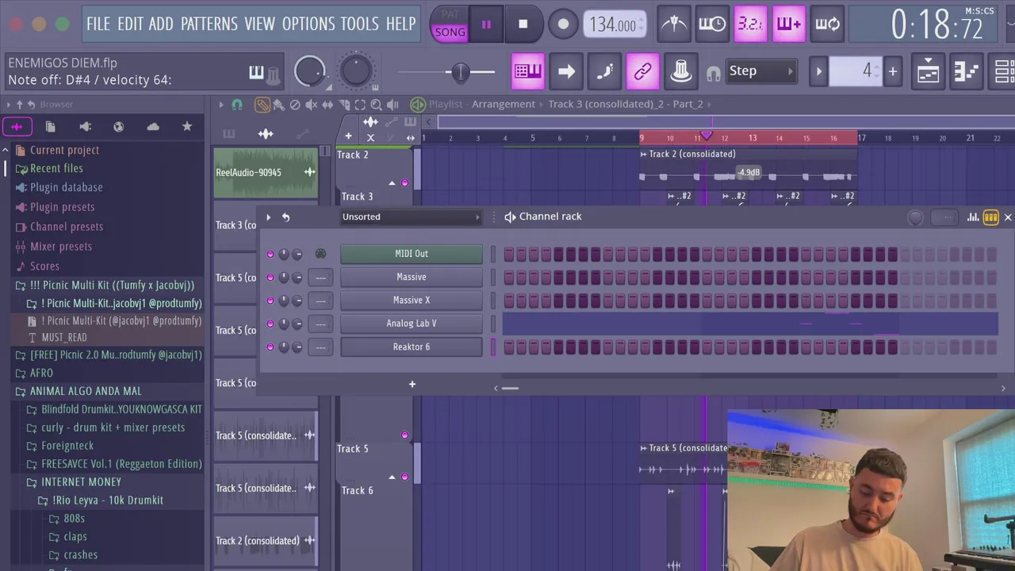This screenshot has width=1015, height=571.
Task: Pause playback with the pause button
Action: point(486,25)
